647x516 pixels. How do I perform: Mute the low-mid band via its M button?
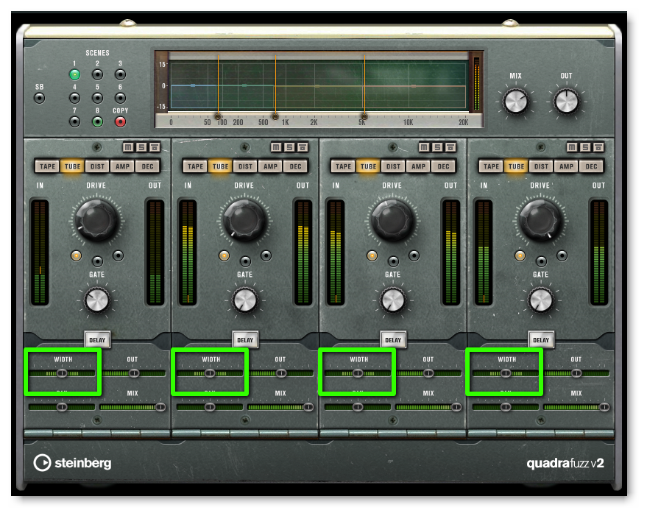pyautogui.click(x=276, y=147)
